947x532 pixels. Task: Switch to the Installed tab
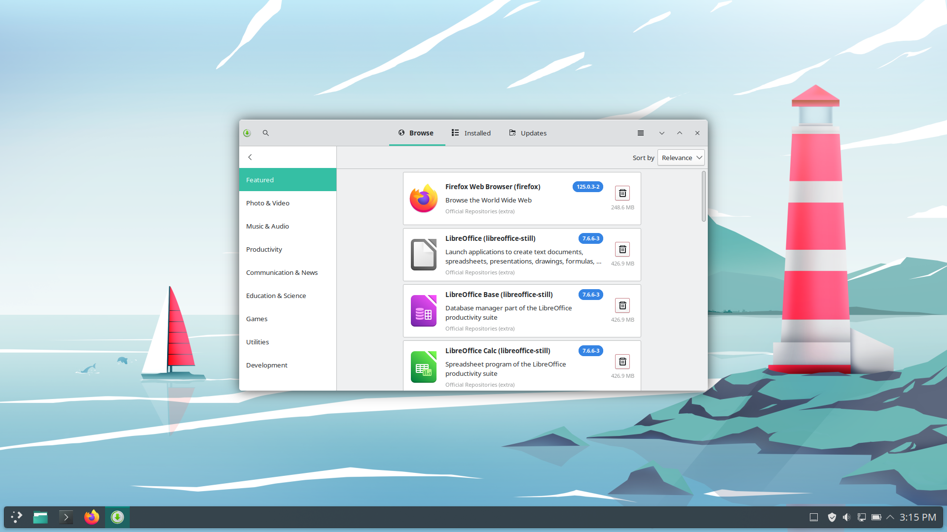(472, 133)
